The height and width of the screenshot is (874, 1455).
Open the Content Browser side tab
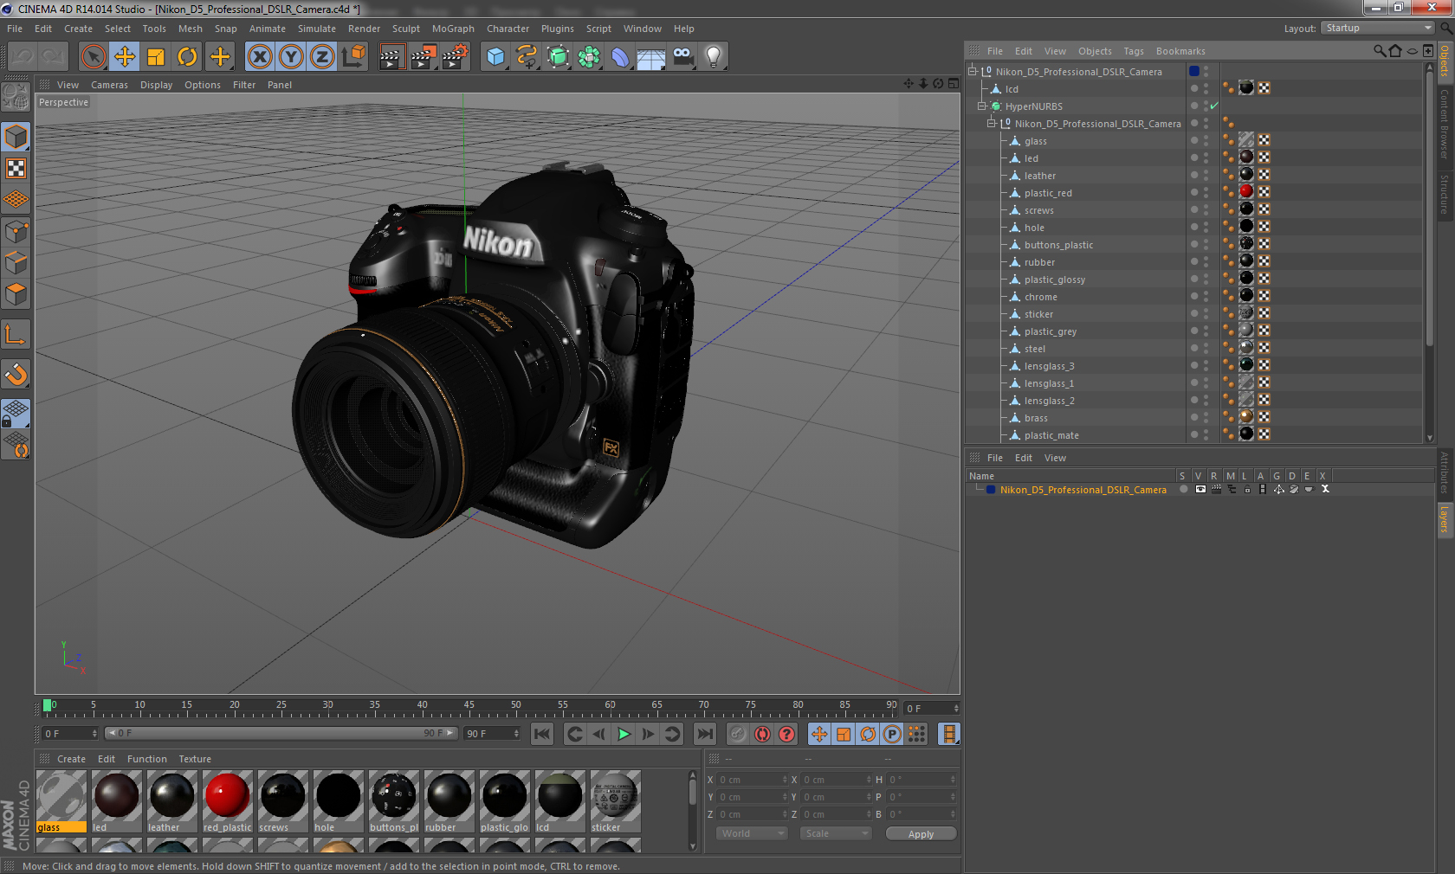[1445, 124]
